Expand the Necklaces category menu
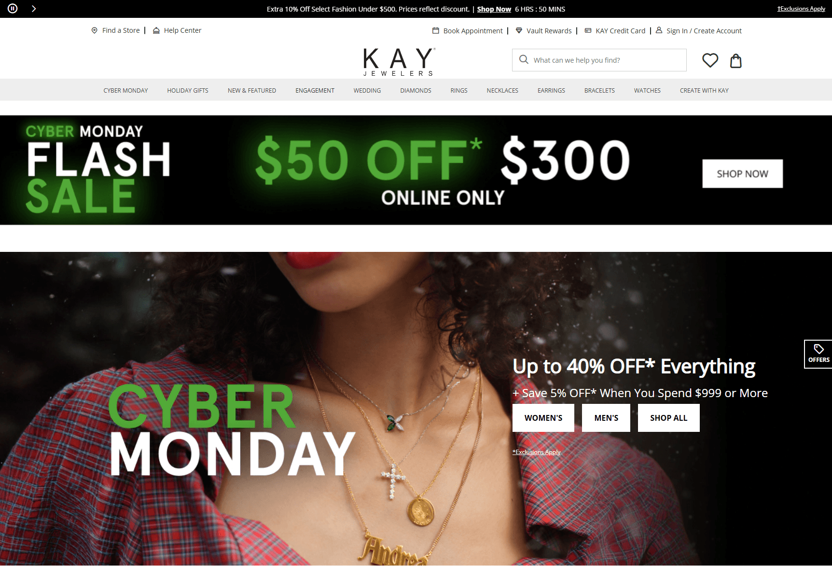 [502, 90]
